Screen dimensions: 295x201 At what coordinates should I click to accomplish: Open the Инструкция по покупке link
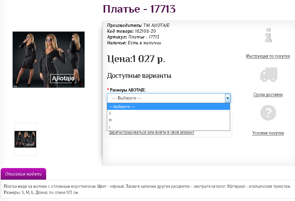click(268, 56)
